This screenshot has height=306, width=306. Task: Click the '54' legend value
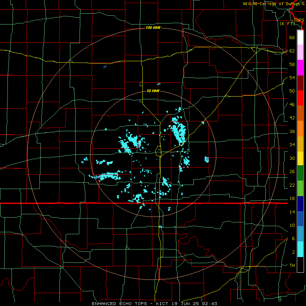point(292,78)
